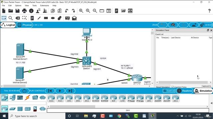
Task: Select the ISR4321 router device
Action: [x=137, y=78]
